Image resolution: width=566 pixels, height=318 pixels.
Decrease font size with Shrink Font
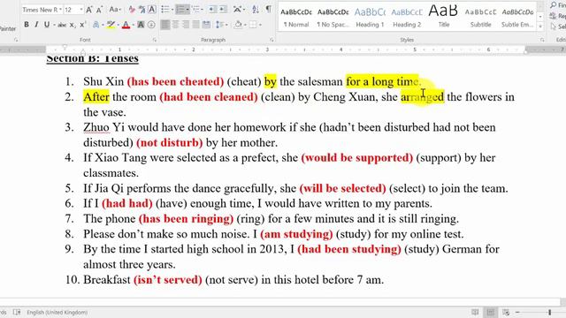pyautogui.click(x=99, y=10)
